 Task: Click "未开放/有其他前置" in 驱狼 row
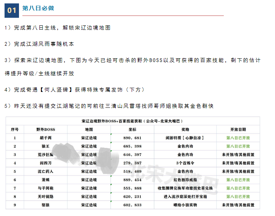pyautogui.click(x=238, y=205)
